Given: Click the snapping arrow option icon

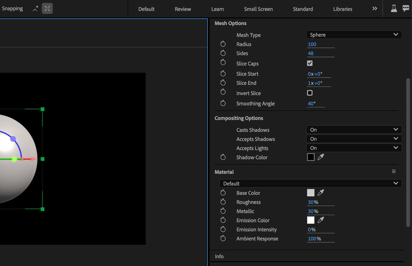Looking at the screenshot, I should point(35,9).
